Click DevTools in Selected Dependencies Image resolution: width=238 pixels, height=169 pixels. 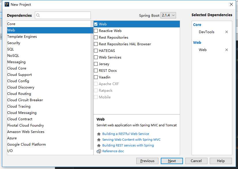(206, 32)
